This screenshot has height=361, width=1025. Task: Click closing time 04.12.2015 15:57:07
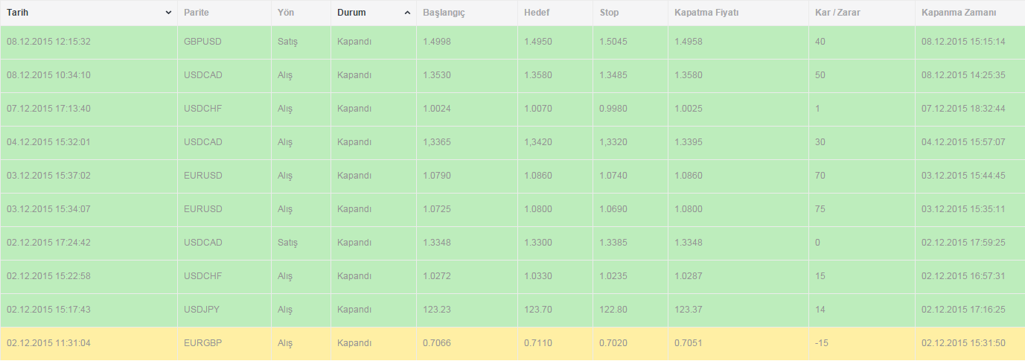click(963, 142)
